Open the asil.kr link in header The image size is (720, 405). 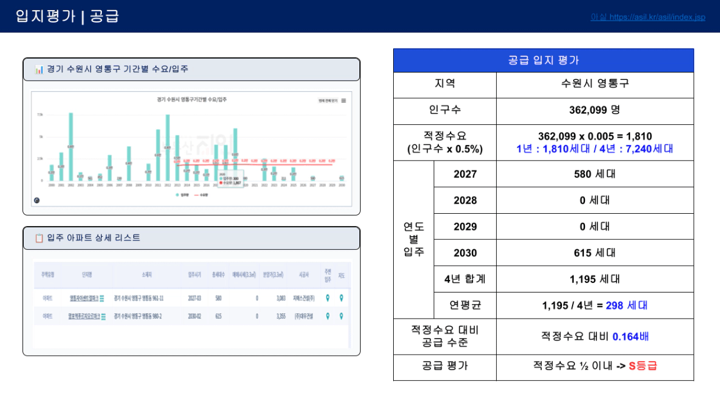[648, 17]
